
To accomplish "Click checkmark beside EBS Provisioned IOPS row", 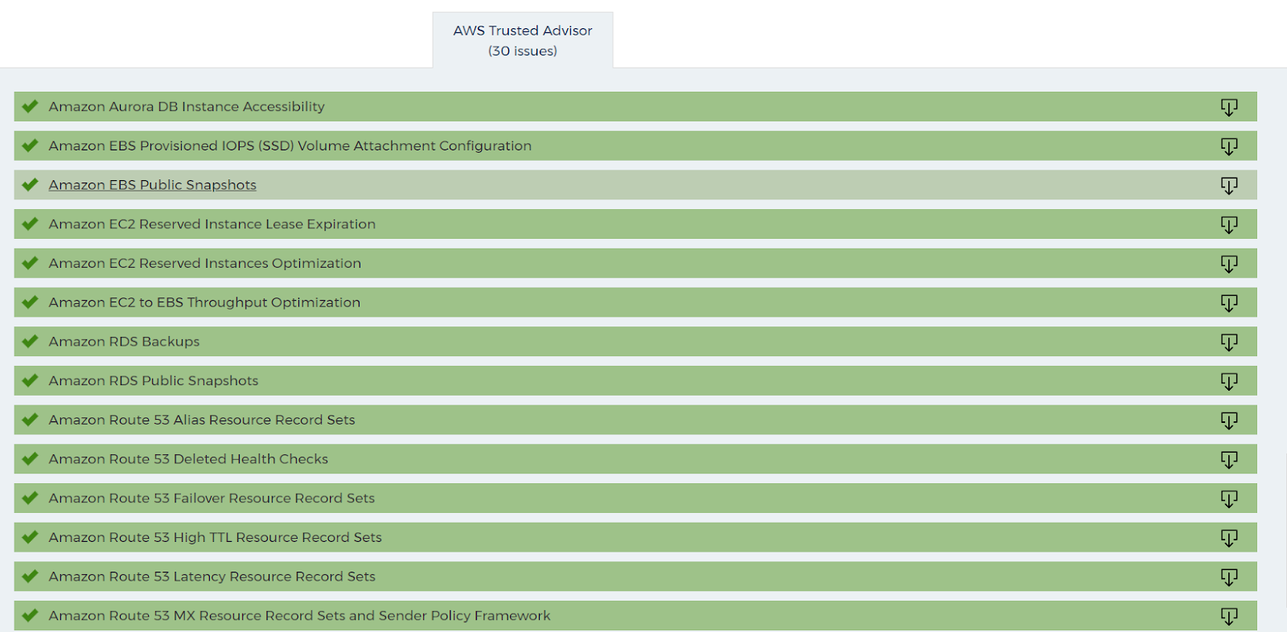I will pos(31,146).
